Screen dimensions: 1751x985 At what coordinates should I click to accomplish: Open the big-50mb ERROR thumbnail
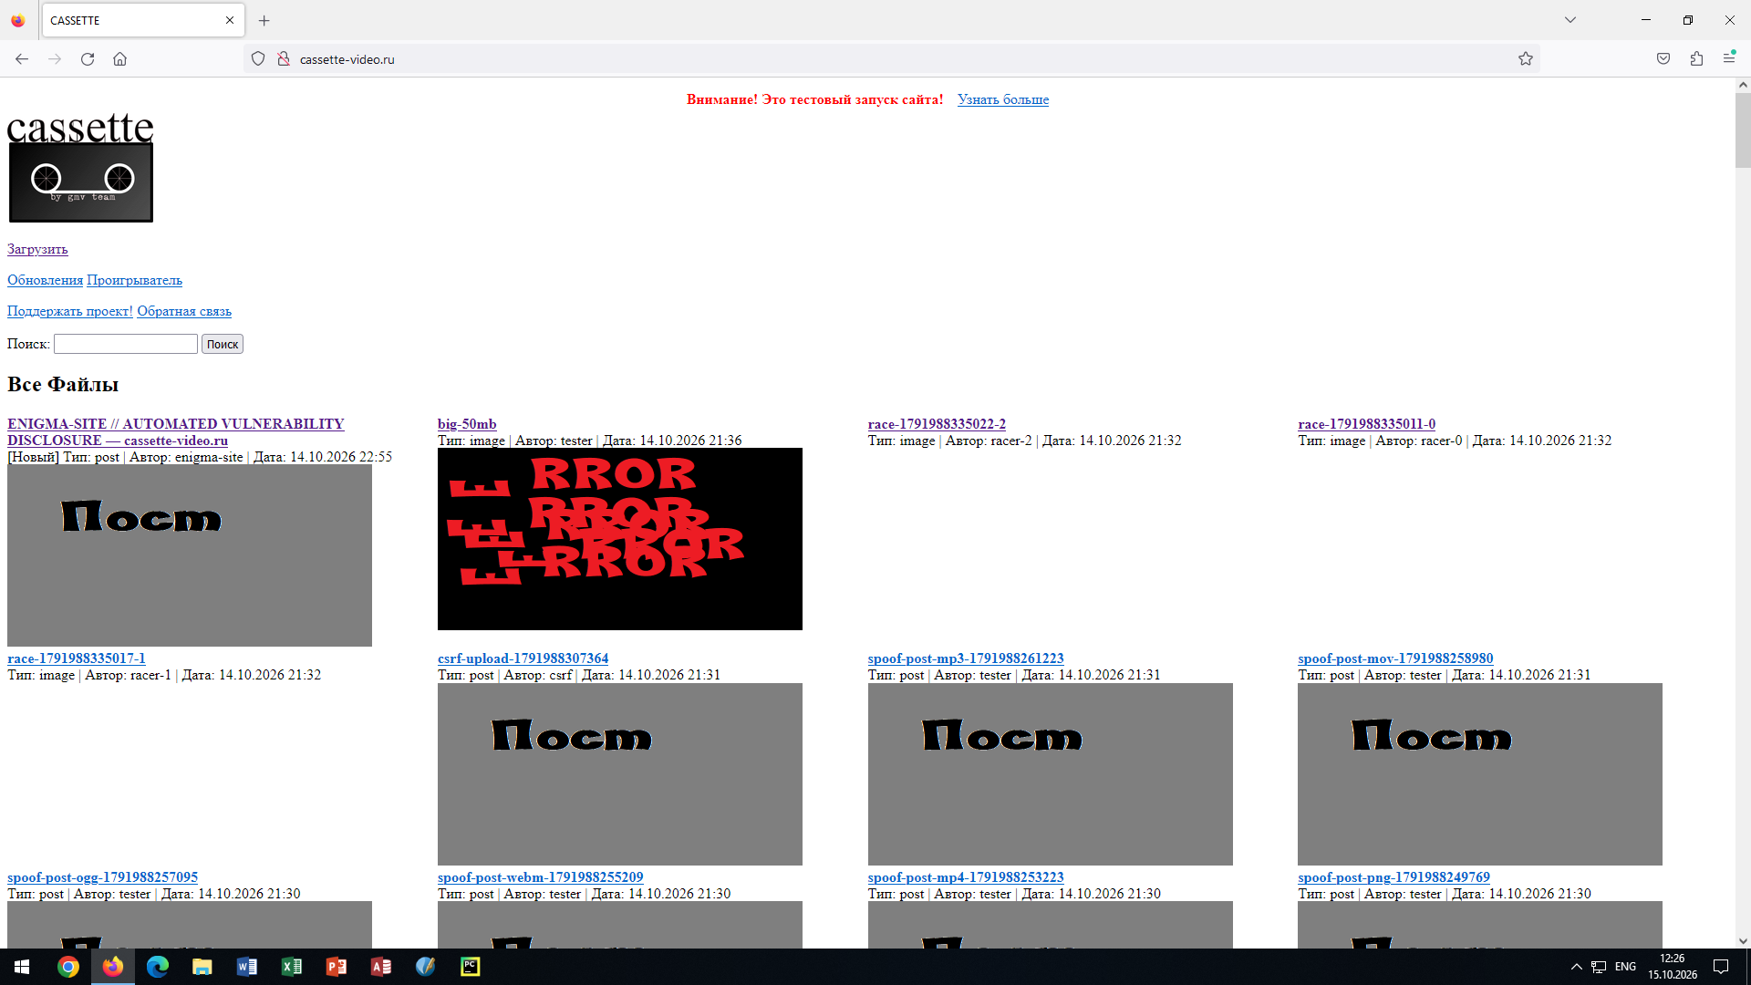[x=620, y=539]
